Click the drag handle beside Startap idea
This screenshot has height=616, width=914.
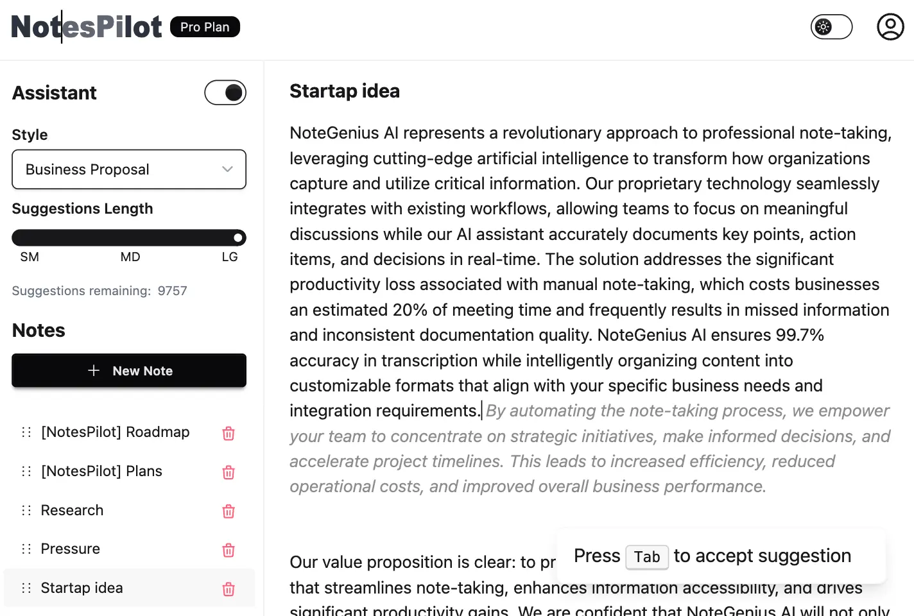[26, 588]
